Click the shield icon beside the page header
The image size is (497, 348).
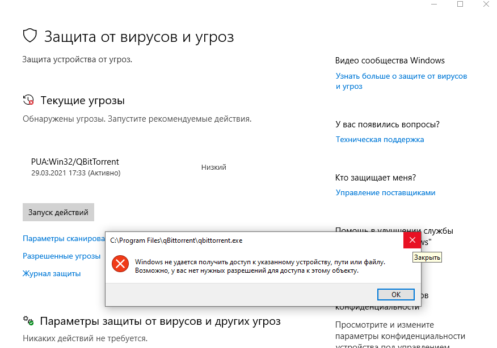[30, 36]
